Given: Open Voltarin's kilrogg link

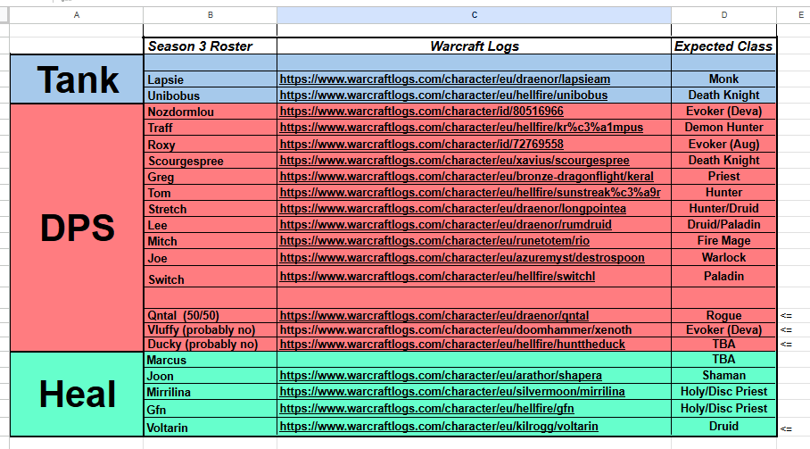Looking at the screenshot, I should (439, 427).
